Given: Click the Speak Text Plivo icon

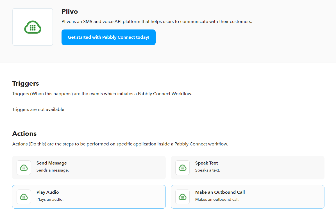Looking at the screenshot, I should tap(182, 168).
